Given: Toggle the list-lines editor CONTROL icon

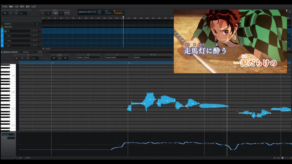Looking at the screenshot, I should (65, 58).
